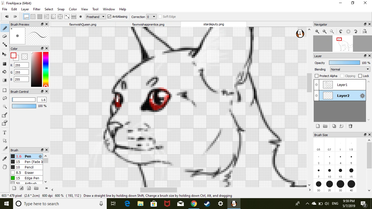Open Layer2 settings gear
Viewport: 372px width, 209px height.
tap(362, 96)
